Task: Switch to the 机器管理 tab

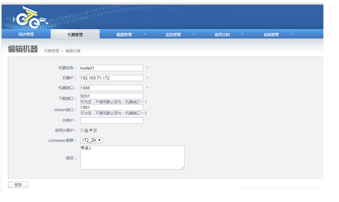Action: tap(75, 34)
